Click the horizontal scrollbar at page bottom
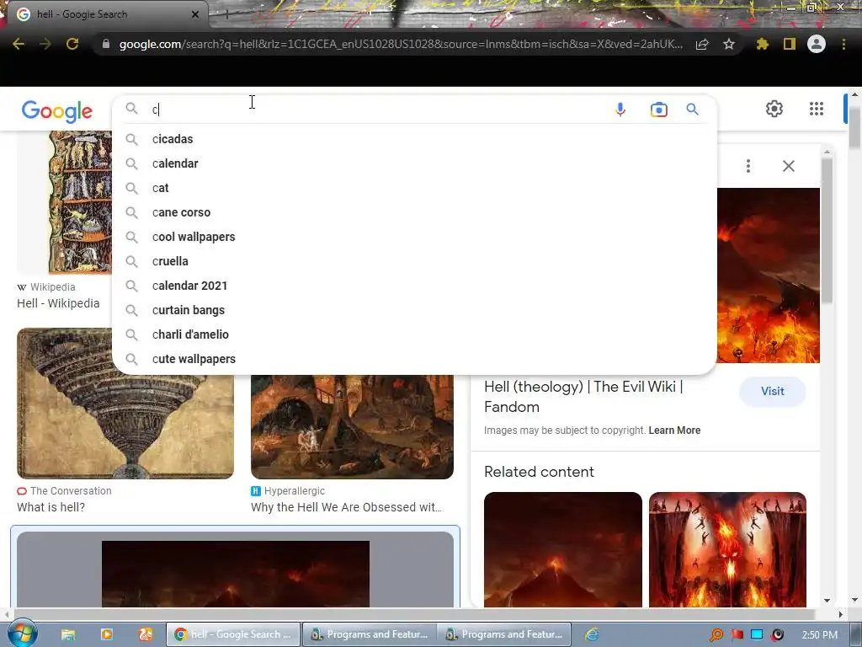862x647 pixels. coord(415,614)
